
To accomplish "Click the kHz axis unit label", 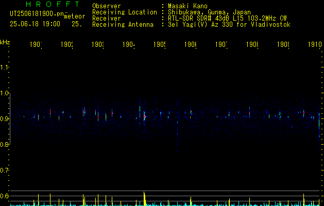I will coord(5,42).
